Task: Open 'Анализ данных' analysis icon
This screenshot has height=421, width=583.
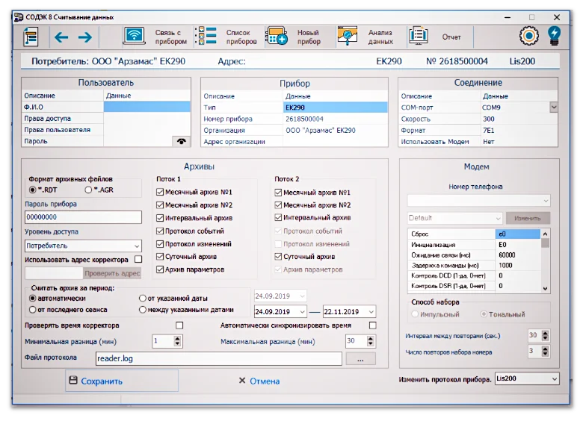Action: 346,37
